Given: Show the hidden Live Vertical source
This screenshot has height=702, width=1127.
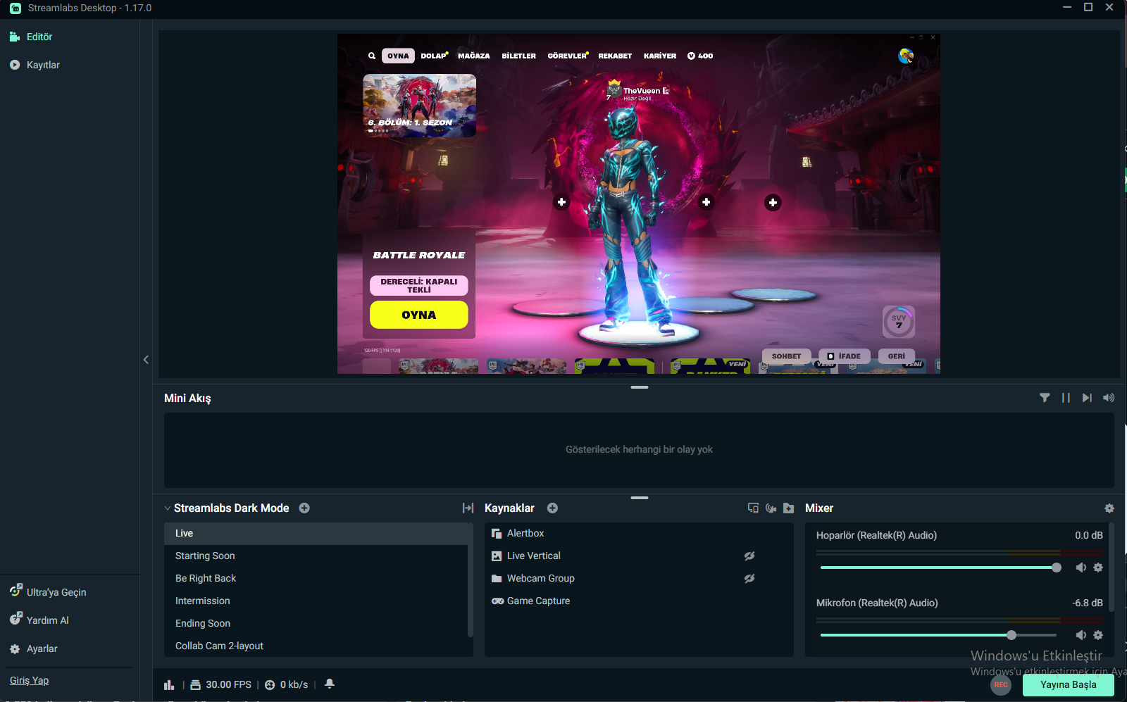Looking at the screenshot, I should point(749,556).
